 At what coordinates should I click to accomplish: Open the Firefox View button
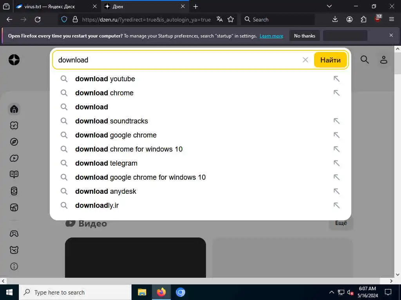6,6
